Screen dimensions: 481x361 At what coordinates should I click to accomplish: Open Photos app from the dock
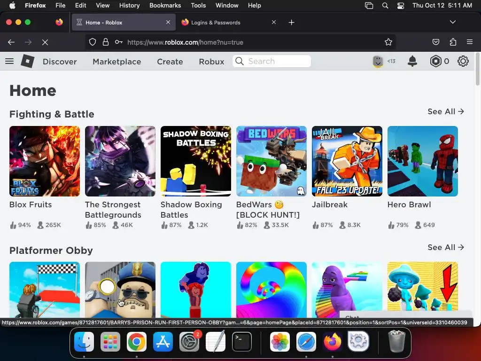pyautogui.click(x=280, y=341)
